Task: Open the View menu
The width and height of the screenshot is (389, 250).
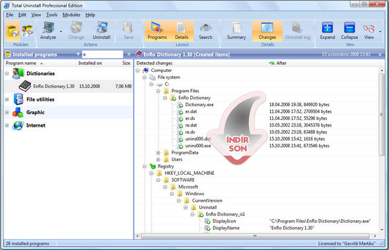Action: (36, 15)
